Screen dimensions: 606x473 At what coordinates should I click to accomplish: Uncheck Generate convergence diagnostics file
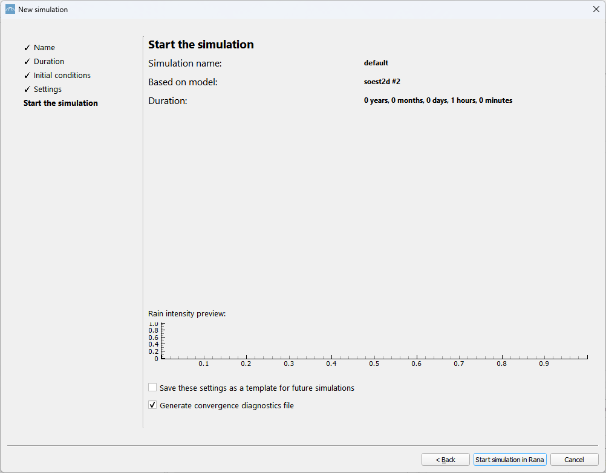coord(152,405)
